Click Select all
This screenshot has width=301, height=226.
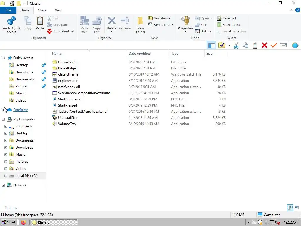click(227, 18)
